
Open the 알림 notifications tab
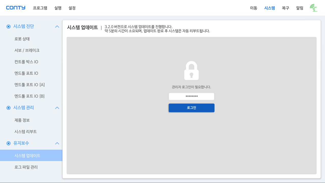[x=300, y=8]
